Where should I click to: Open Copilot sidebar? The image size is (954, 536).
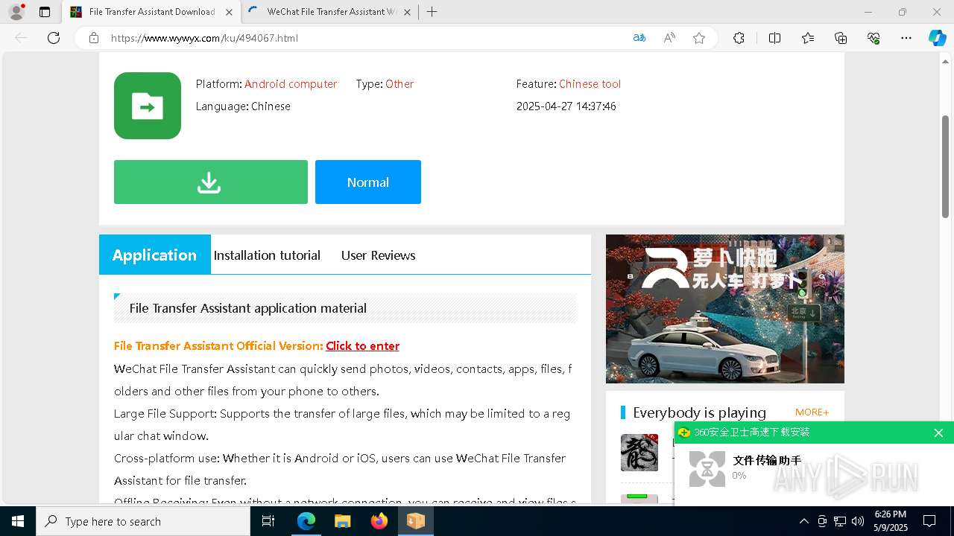(937, 38)
